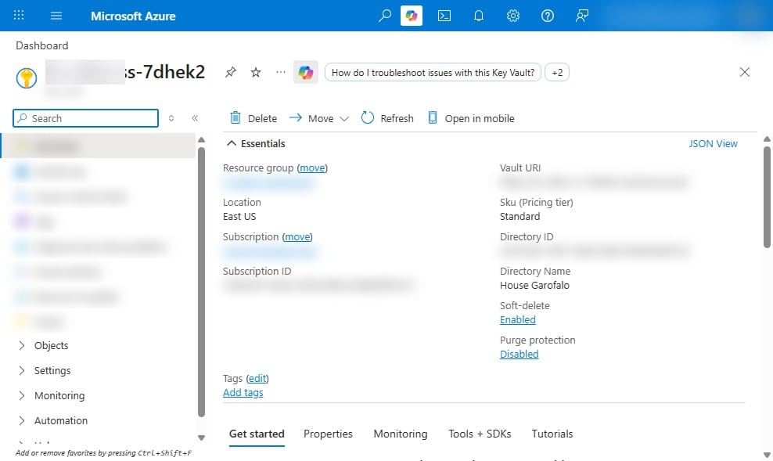The height and width of the screenshot is (461, 773).
Task: Collapse the sidebar with double chevron
Action: tap(195, 118)
